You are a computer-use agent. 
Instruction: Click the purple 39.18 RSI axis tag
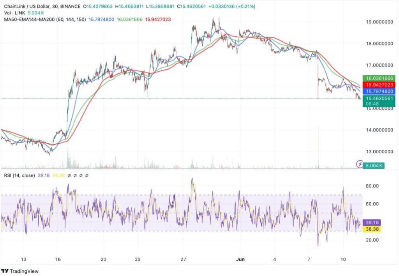click(372, 223)
